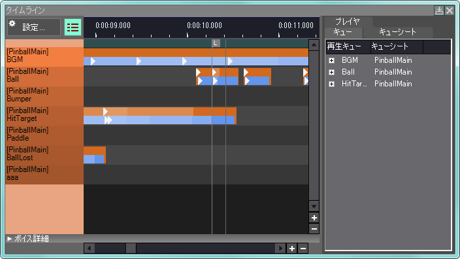Close the タイムライン panel
Viewport: 460px width, 259px height.
[x=450, y=10]
